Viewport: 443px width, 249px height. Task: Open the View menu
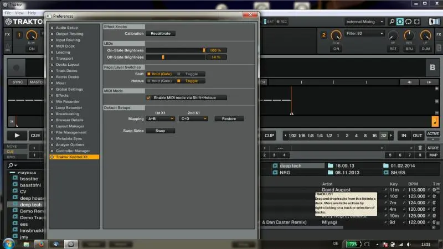click(x=20, y=12)
